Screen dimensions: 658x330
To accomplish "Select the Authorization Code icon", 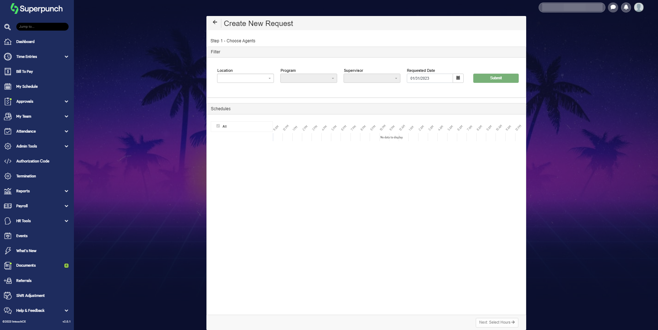I will tap(8, 161).
